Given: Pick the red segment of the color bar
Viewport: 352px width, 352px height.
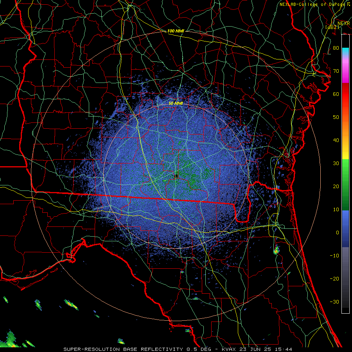Looking at the screenshot, I should tap(345, 94).
